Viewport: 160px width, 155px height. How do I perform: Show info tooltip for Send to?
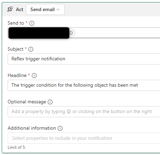pos(32,23)
